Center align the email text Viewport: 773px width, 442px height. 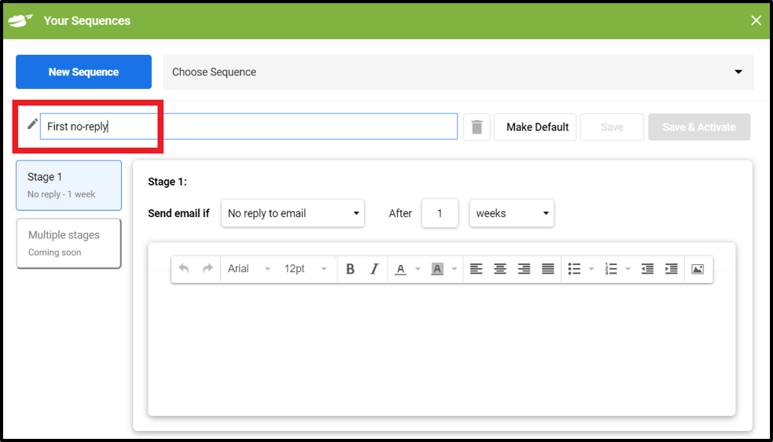point(500,269)
